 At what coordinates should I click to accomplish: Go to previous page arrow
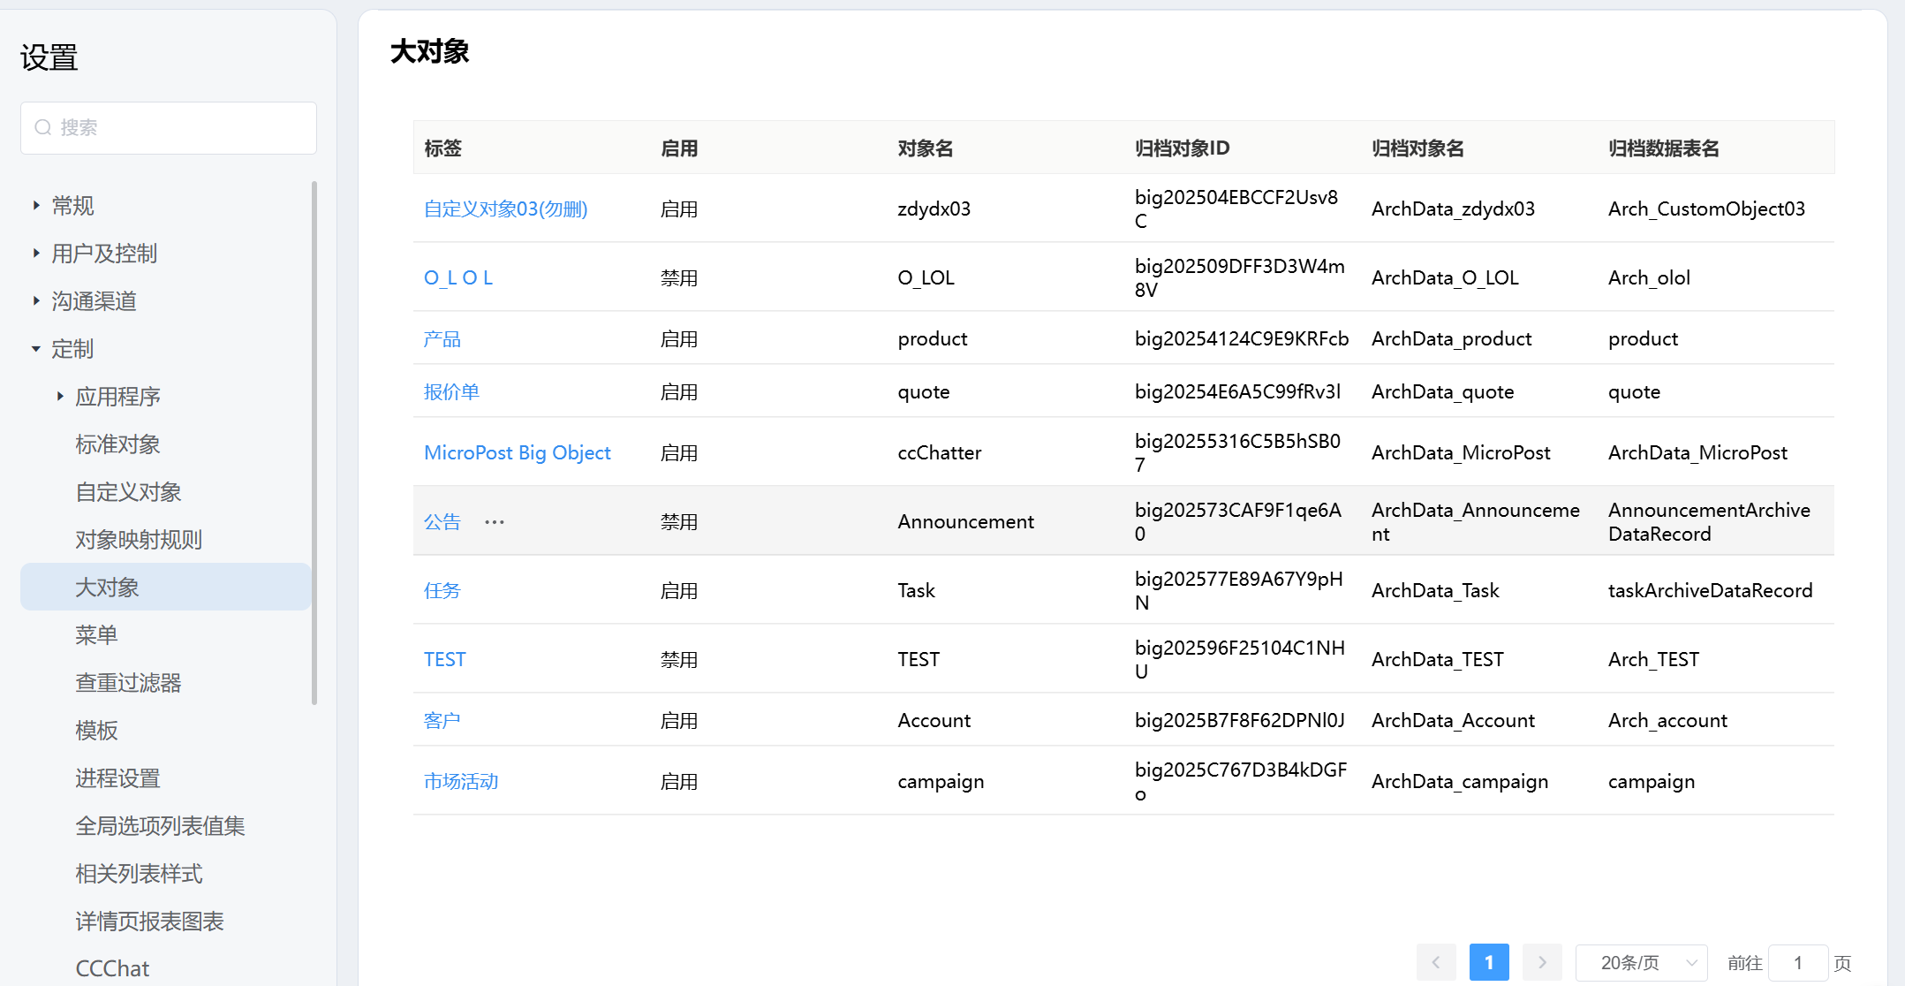pyautogui.click(x=1436, y=962)
